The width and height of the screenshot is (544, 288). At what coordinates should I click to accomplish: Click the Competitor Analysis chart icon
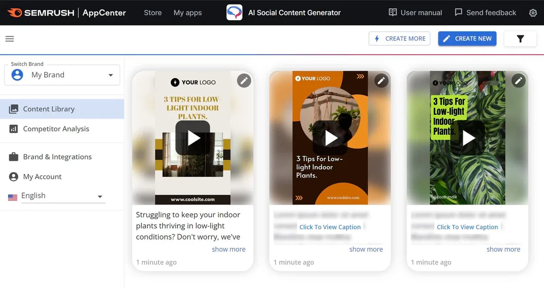(14, 129)
